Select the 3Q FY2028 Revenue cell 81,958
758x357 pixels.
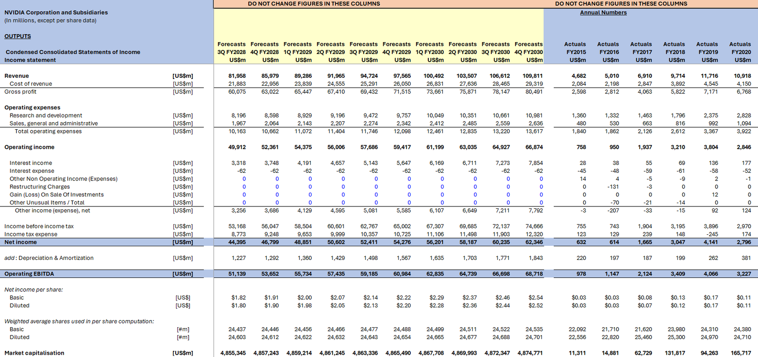tap(237, 76)
